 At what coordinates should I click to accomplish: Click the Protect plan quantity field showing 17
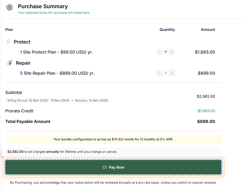(166, 52)
